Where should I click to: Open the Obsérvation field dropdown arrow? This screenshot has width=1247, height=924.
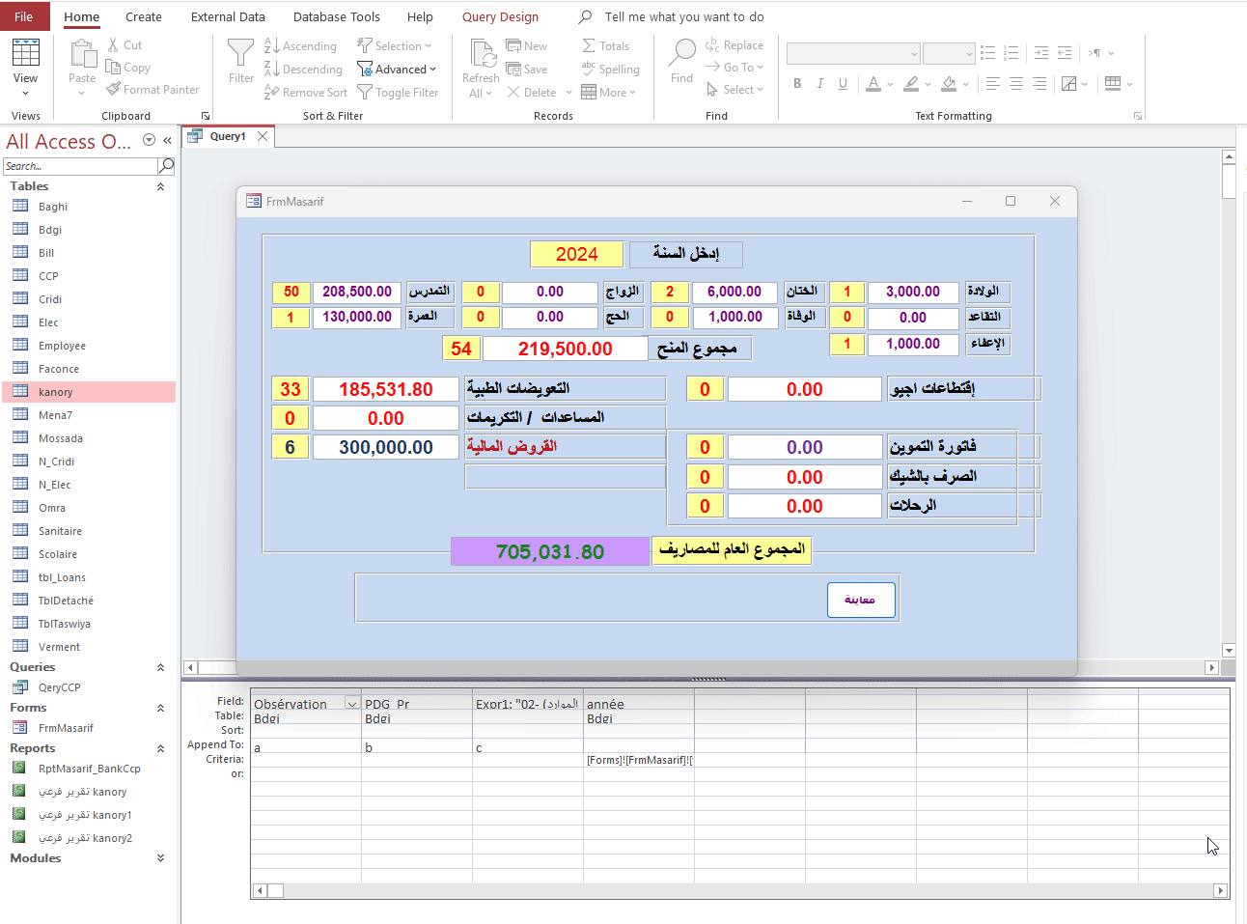click(351, 704)
